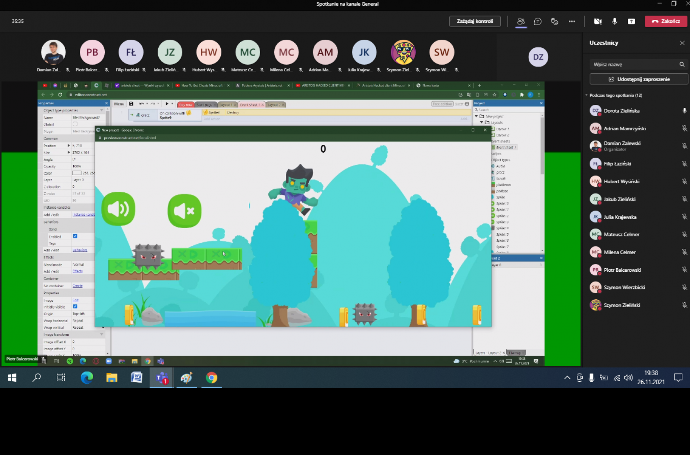Click the PB Piotr Balcerowski avatar
Viewport: 690px width, 455px height.
point(92,52)
